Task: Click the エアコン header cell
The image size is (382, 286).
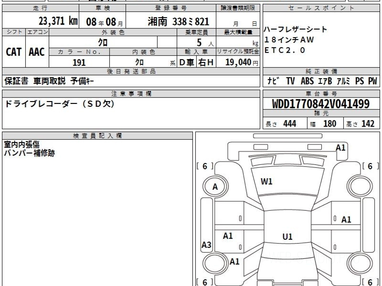Action: [37, 32]
